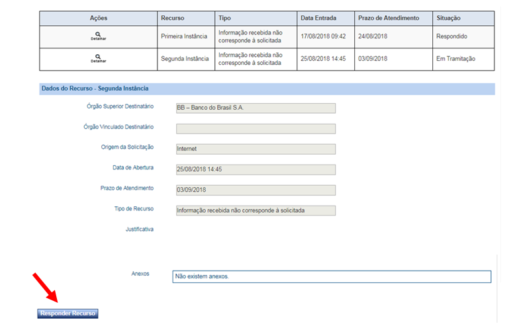The image size is (513, 326).
Task: Click the Prazo de Atendimento form field
Action: click(x=256, y=190)
